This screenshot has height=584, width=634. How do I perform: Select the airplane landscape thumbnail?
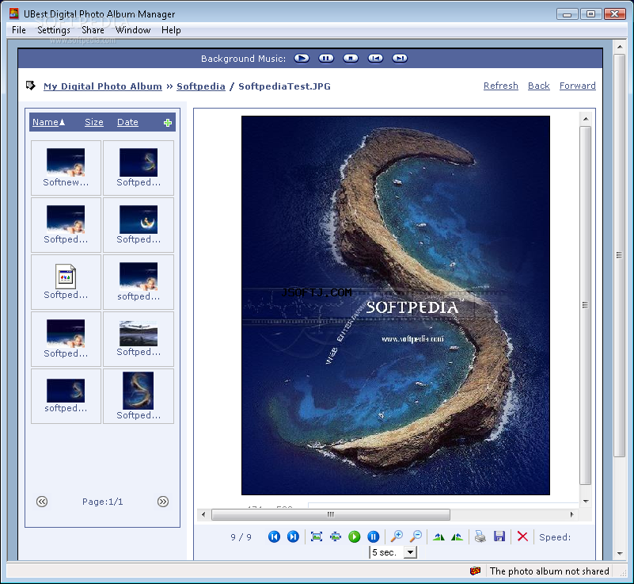click(139, 339)
